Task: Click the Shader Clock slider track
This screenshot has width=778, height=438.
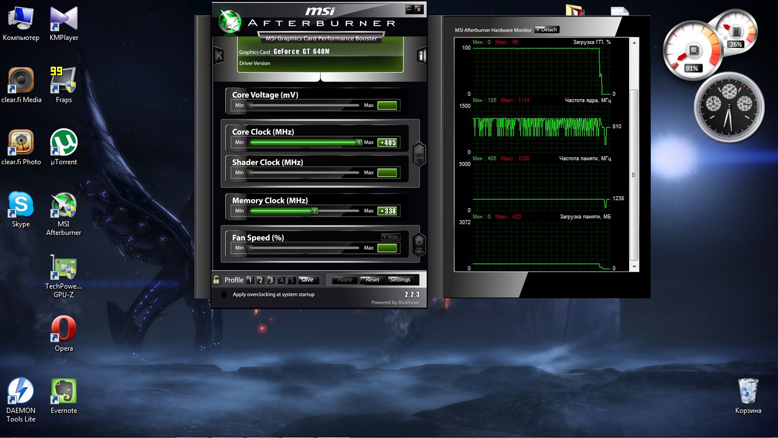Action: pyautogui.click(x=303, y=172)
